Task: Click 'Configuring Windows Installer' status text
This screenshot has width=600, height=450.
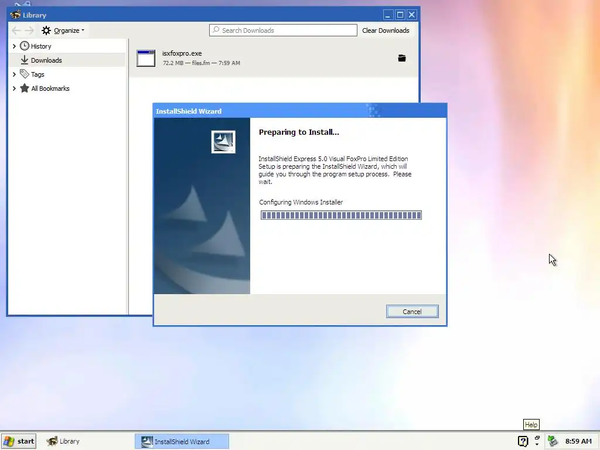Action: (x=301, y=202)
